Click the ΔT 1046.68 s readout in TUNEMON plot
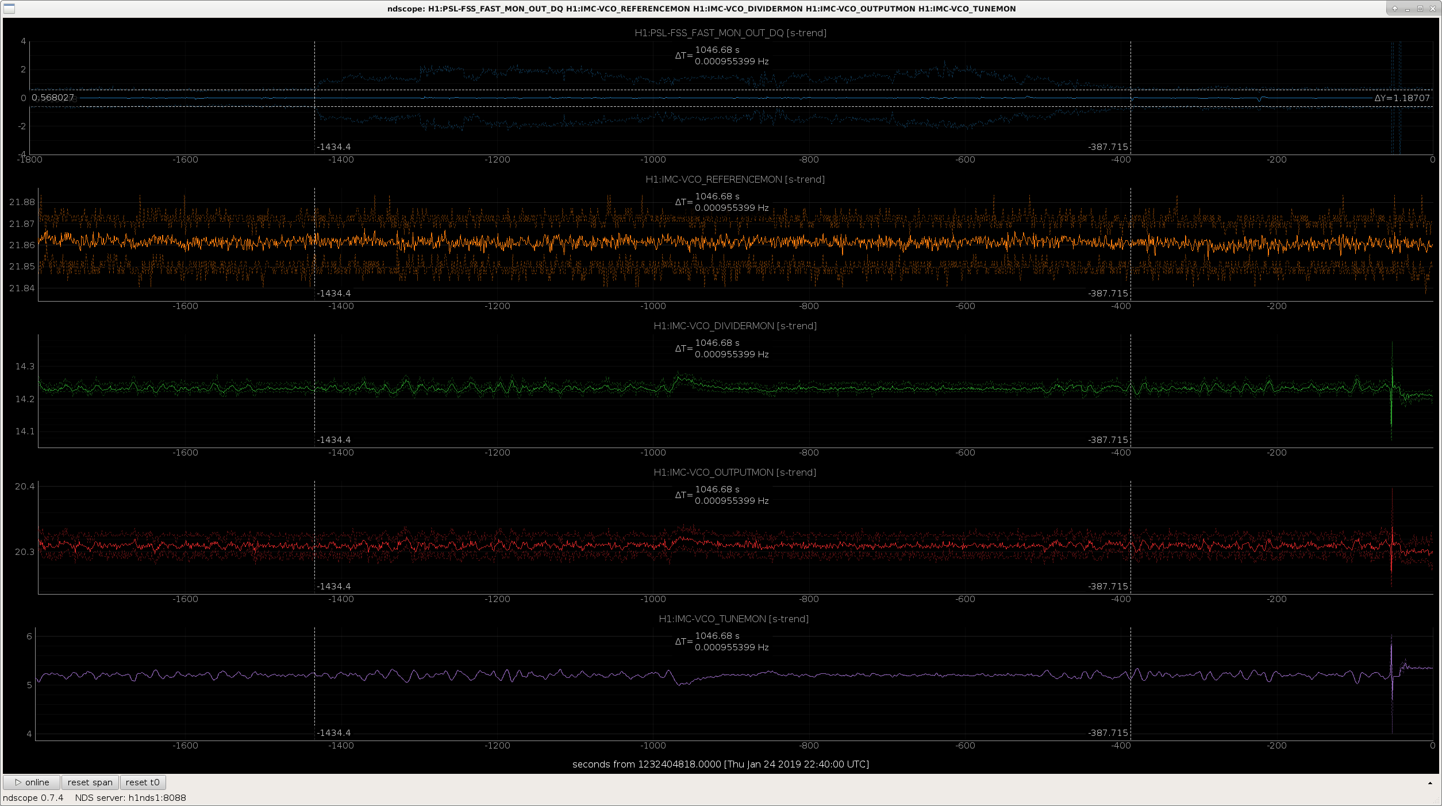The width and height of the screenshot is (1442, 806). click(717, 636)
